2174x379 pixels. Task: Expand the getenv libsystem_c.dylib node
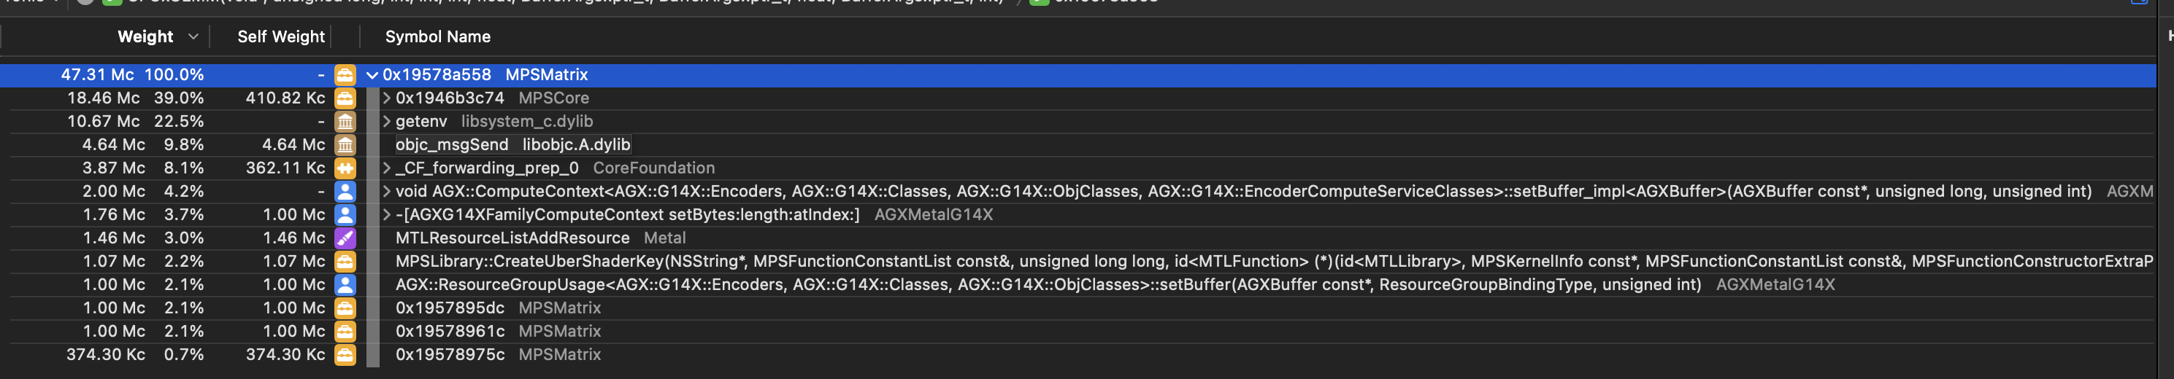[386, 121]
